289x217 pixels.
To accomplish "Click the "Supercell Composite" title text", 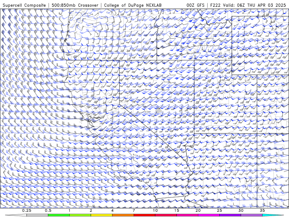I will point(24,5).
